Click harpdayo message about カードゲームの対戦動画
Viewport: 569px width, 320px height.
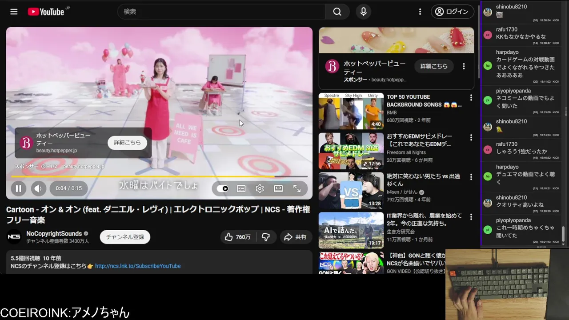click(525, 68)
